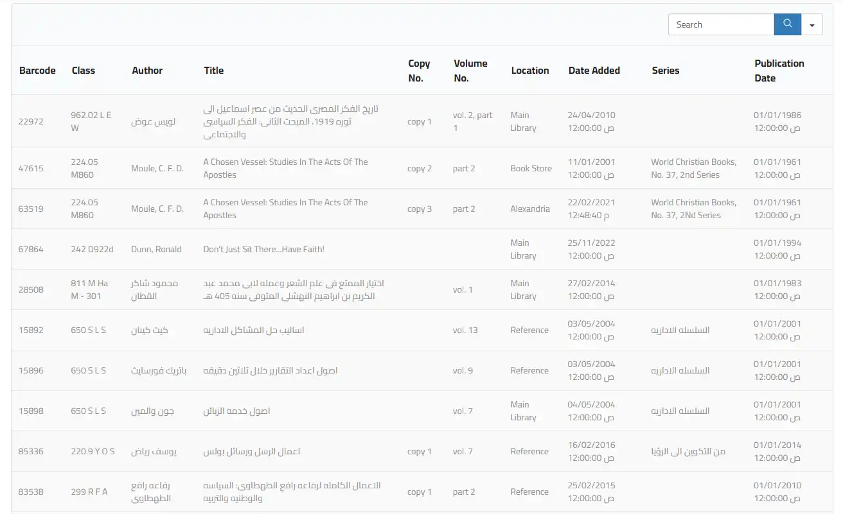The width and height of the screenshot is (843, 514).
Task: Sort by Publication Date column header
Action: point(779,71)
